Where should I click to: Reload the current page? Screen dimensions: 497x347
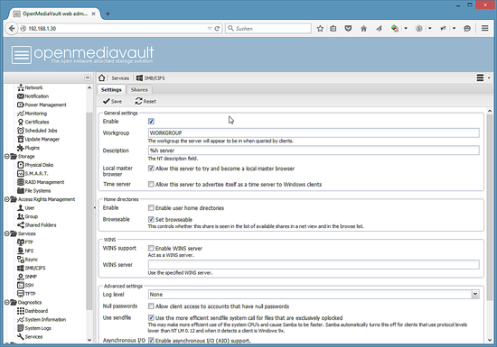pyautogui.click(x=217, y=29)
